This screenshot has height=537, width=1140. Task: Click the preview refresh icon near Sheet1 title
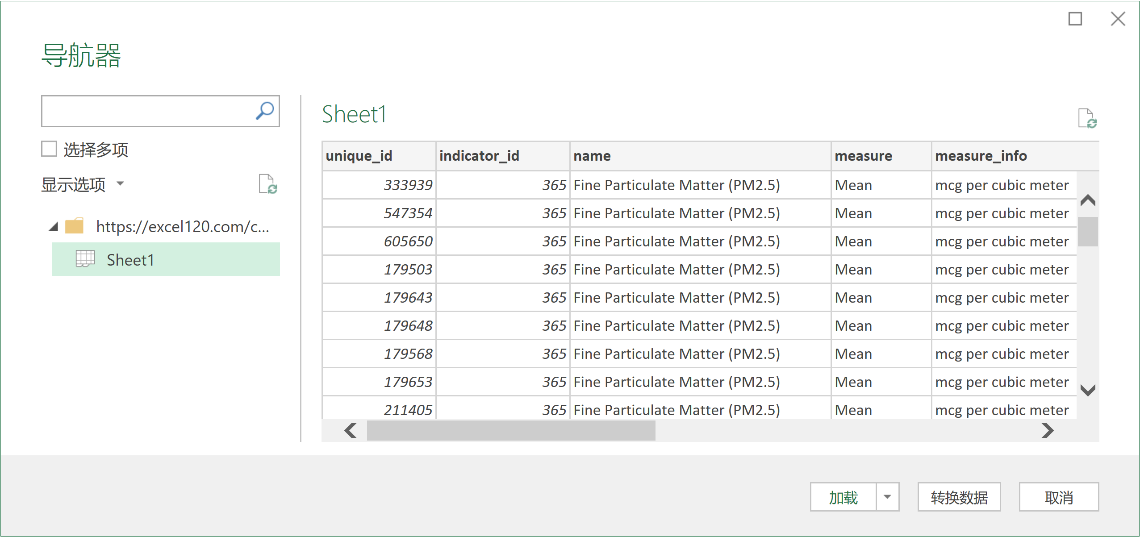pos(1087,119)
